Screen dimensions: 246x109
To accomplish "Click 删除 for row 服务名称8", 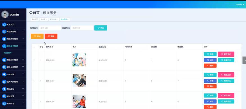I will [210, 66].
